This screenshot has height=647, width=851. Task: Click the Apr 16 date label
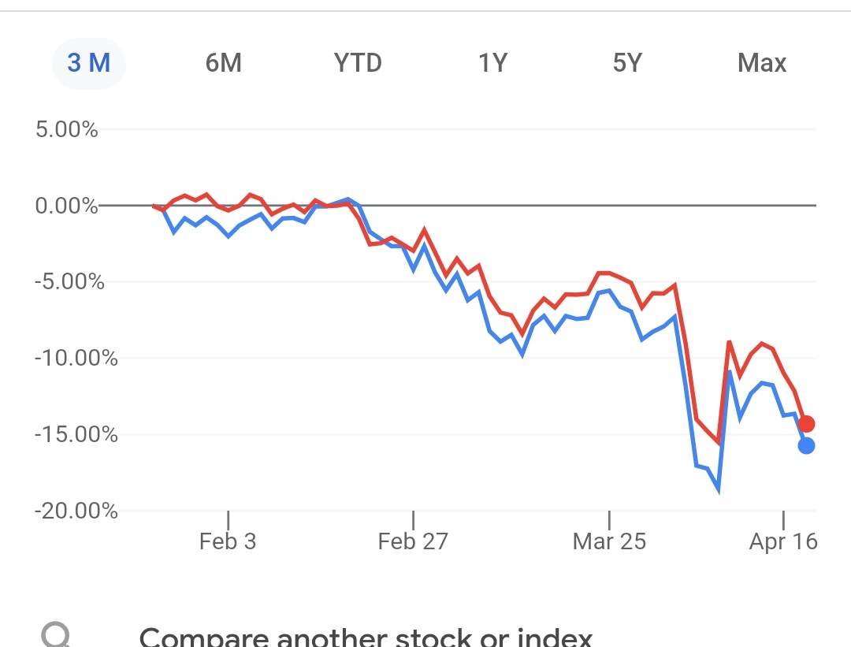[x=783, y=541]
